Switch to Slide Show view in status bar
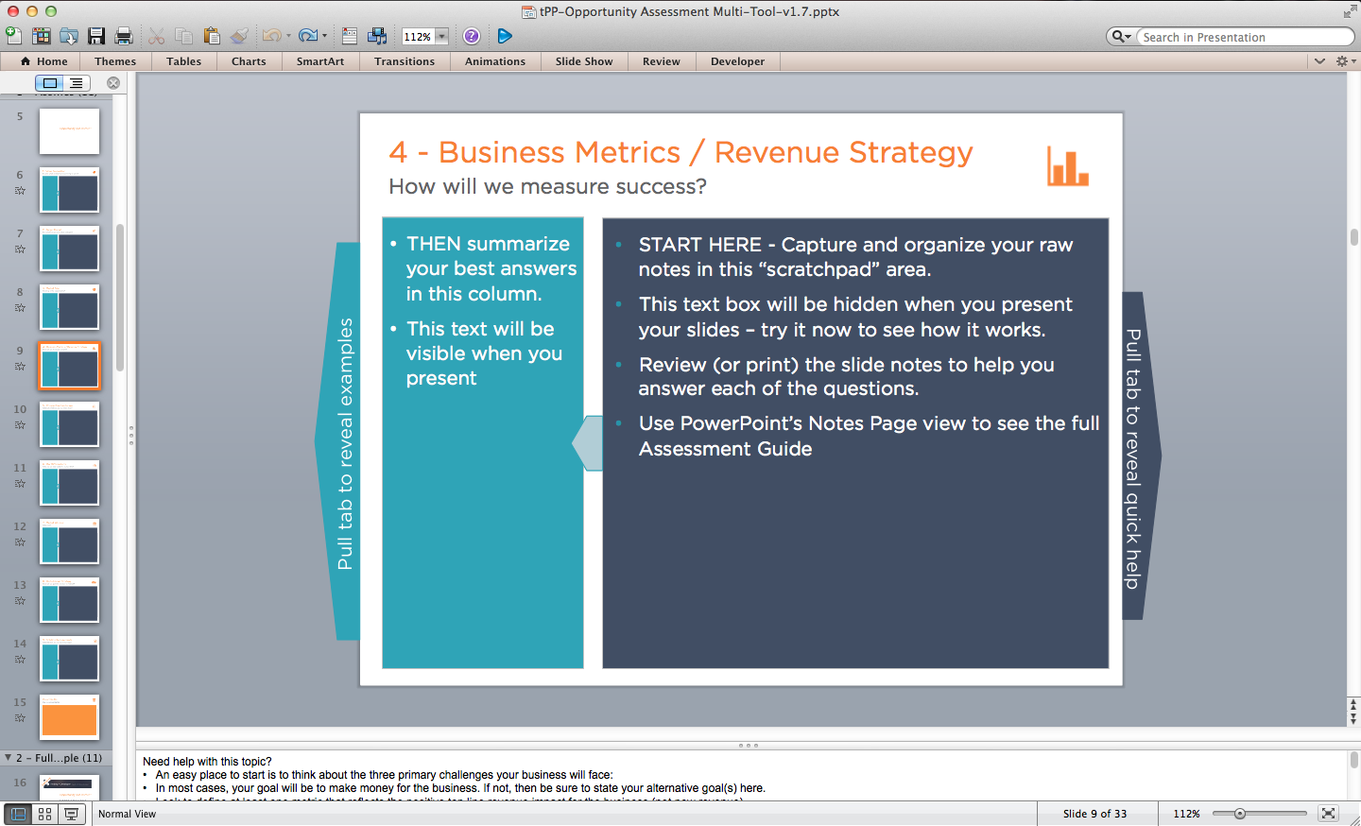This screenshot has width=1361, height=826. (x=71, y=814)
